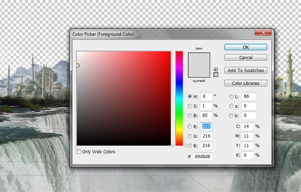This screenshot has width=301, height=192.
Task: Click the hex field showing d9d8d8
Action: click(203, 156)
